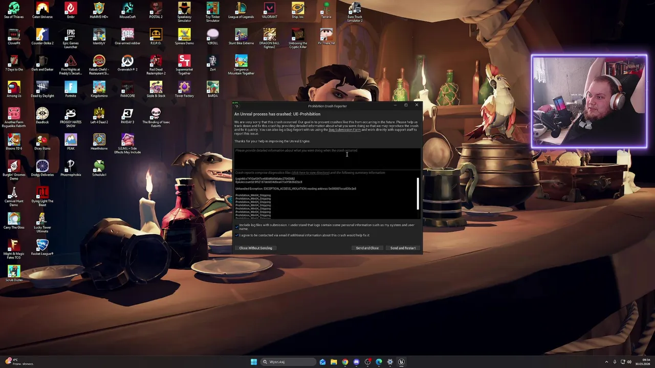Click Unhandled Exception access violation line
Viewport: 655px width, 368px height.
point(296,189)
